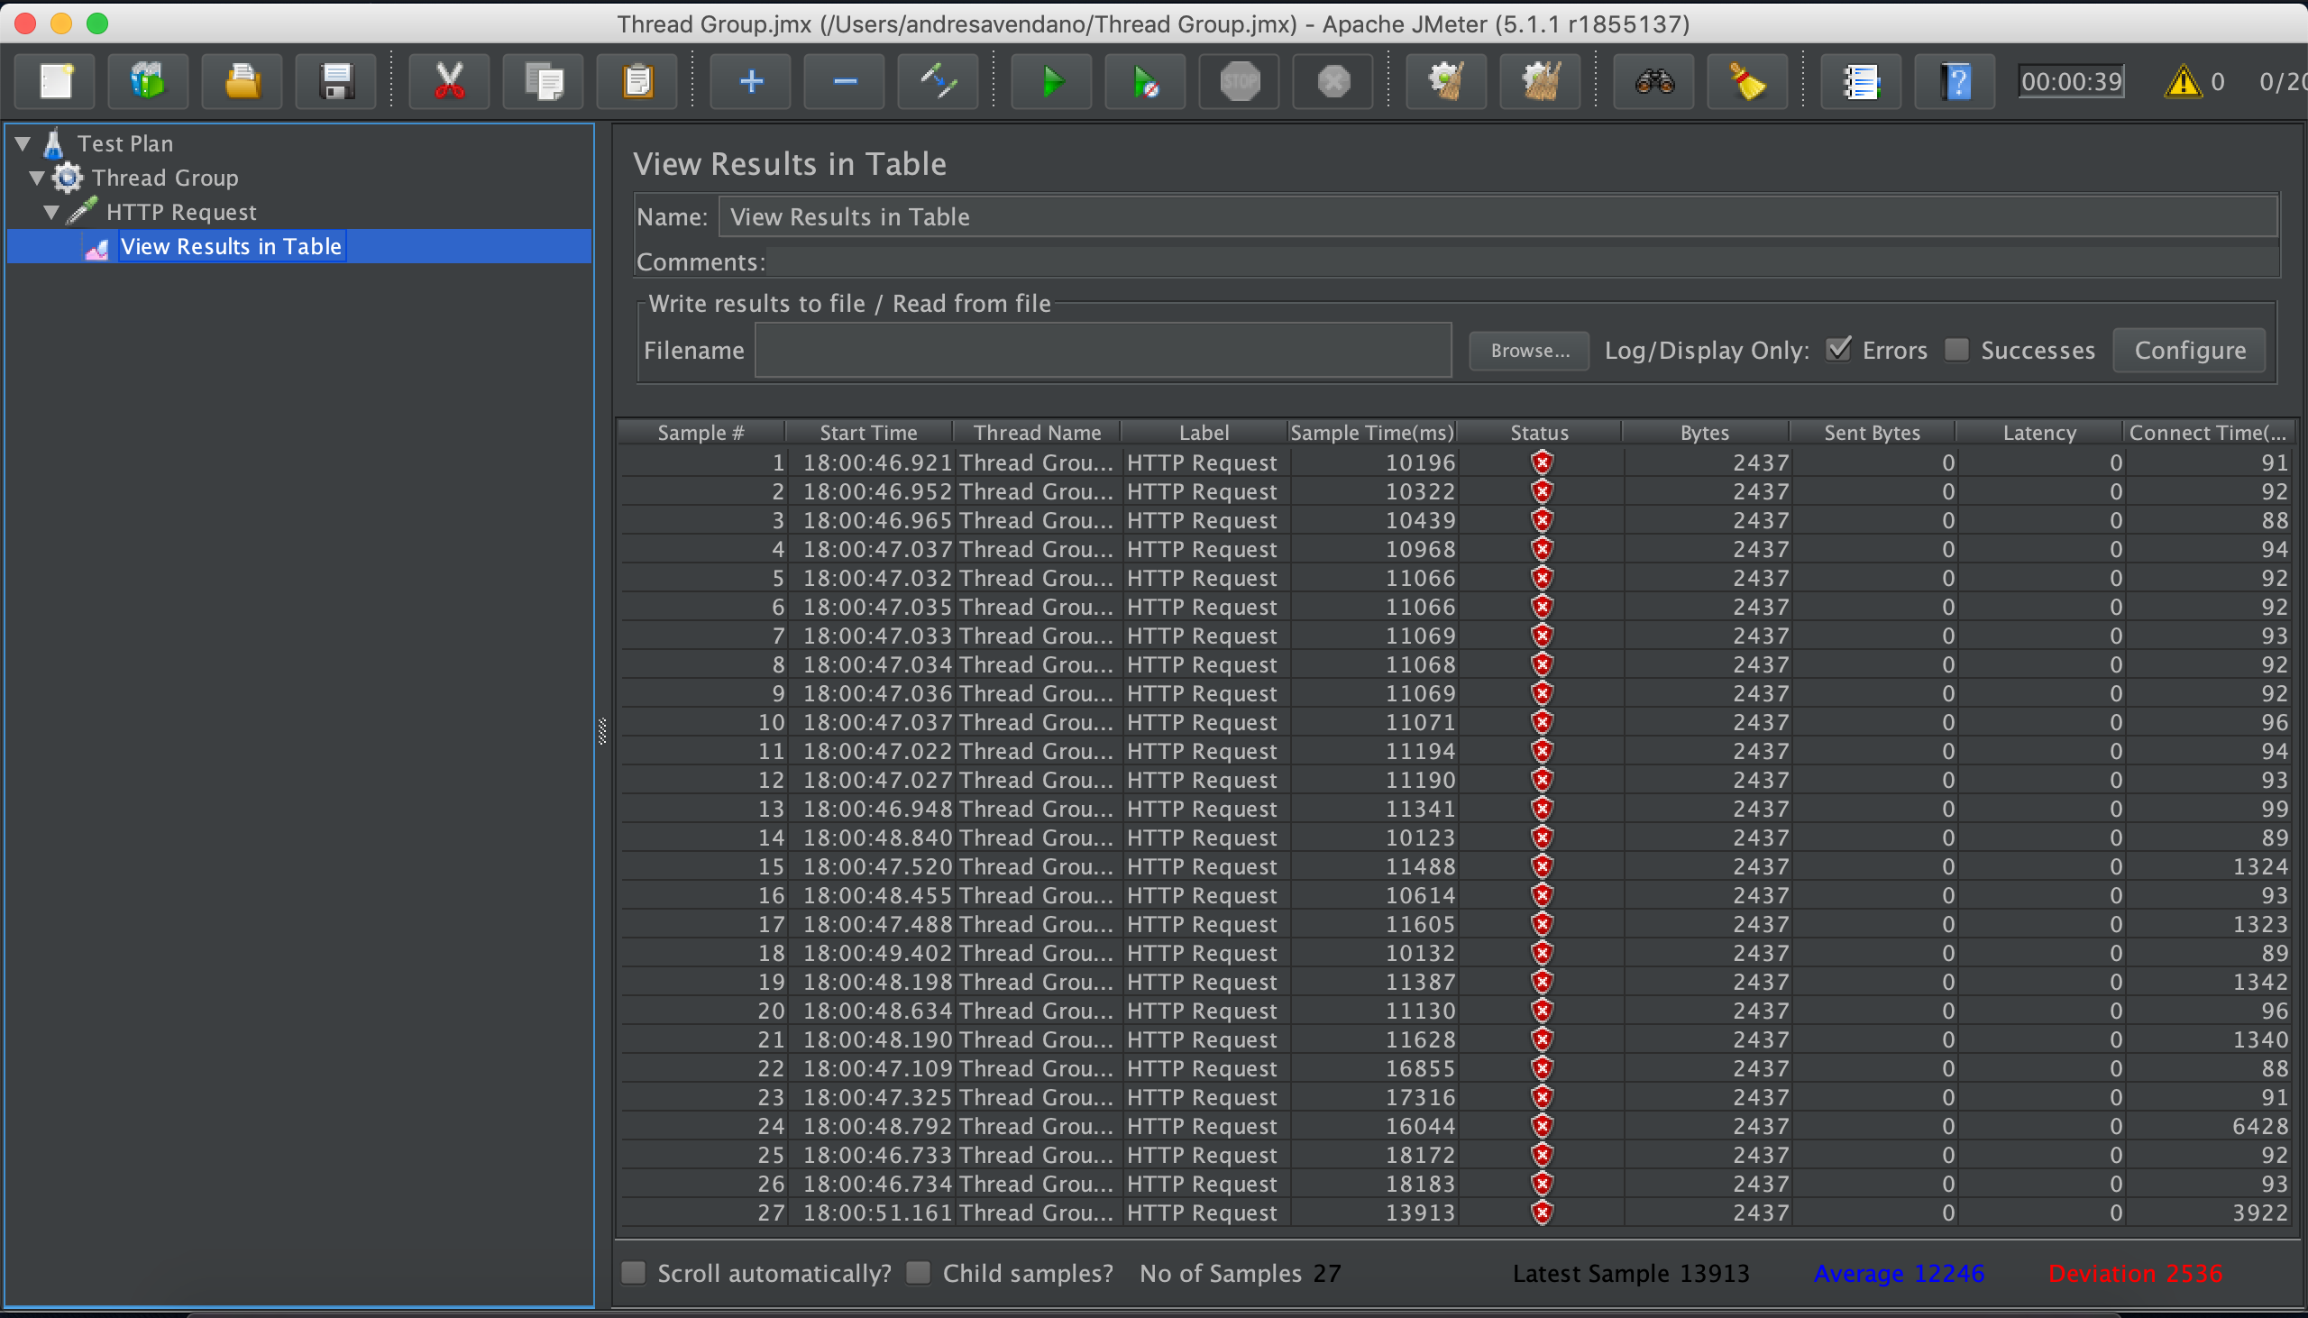Click the error status icon in row 1

click(x=1543, y=462)
